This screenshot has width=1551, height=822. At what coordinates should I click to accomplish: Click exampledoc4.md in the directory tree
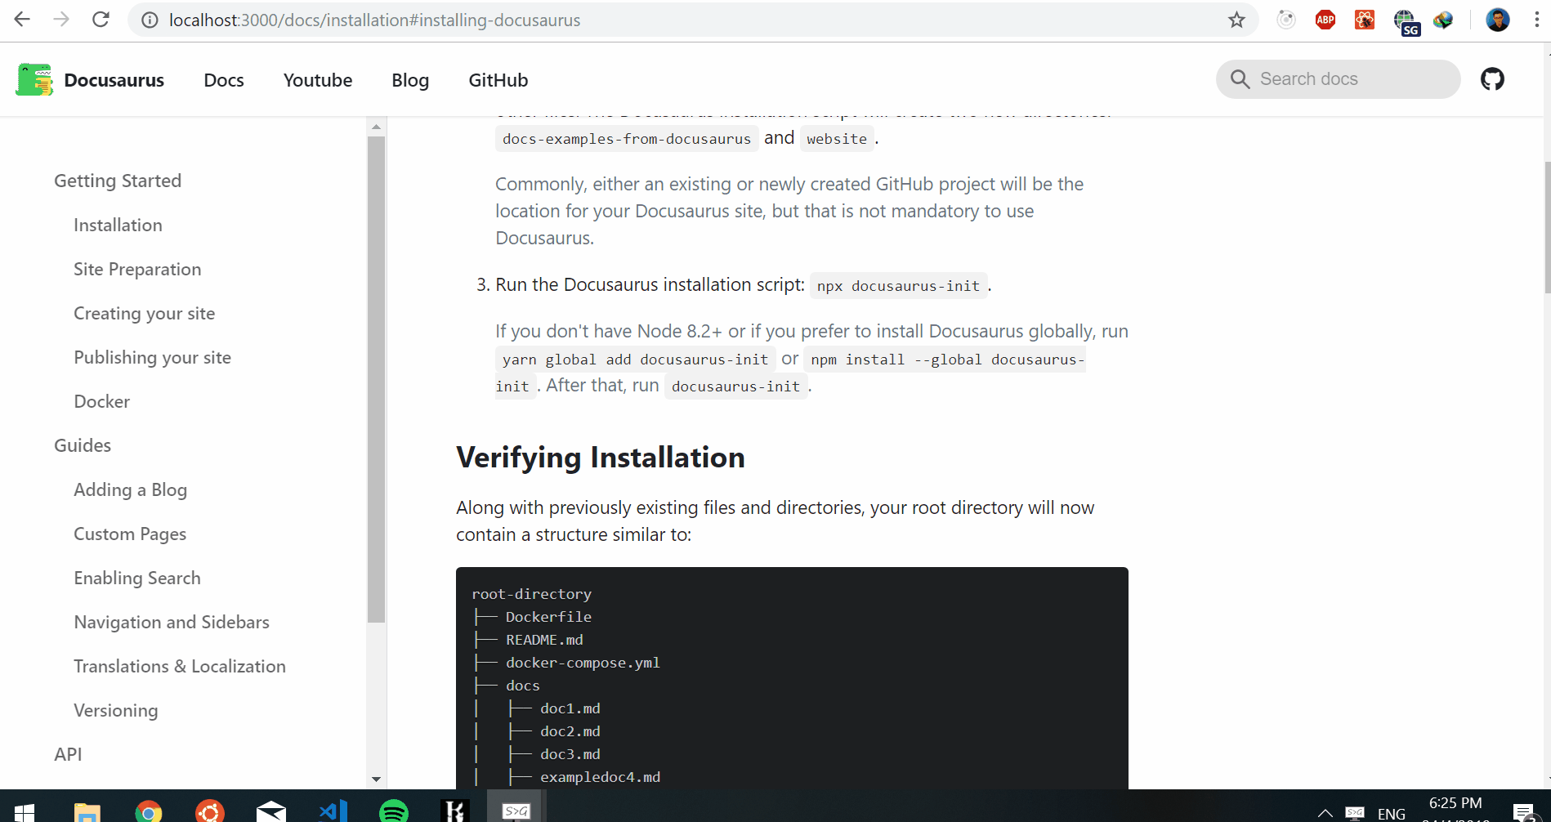tap(600, 777)
